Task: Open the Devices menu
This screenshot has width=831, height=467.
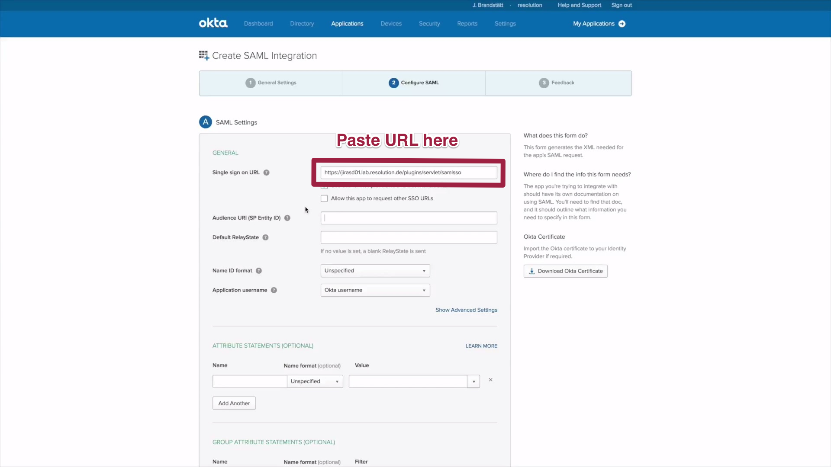Action: (391, 24)
